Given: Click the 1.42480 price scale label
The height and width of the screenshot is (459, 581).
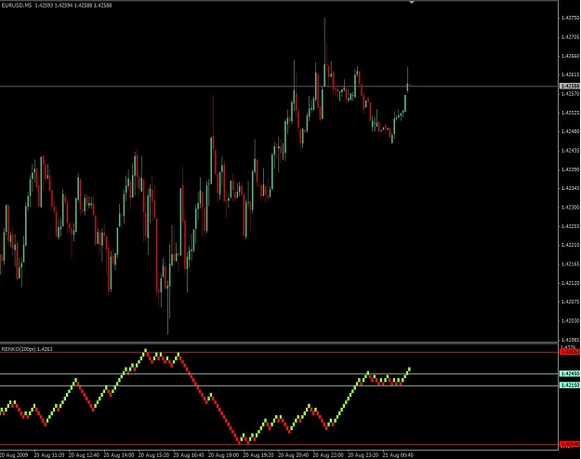Looking at the screenshot, I should click(570, 131).
